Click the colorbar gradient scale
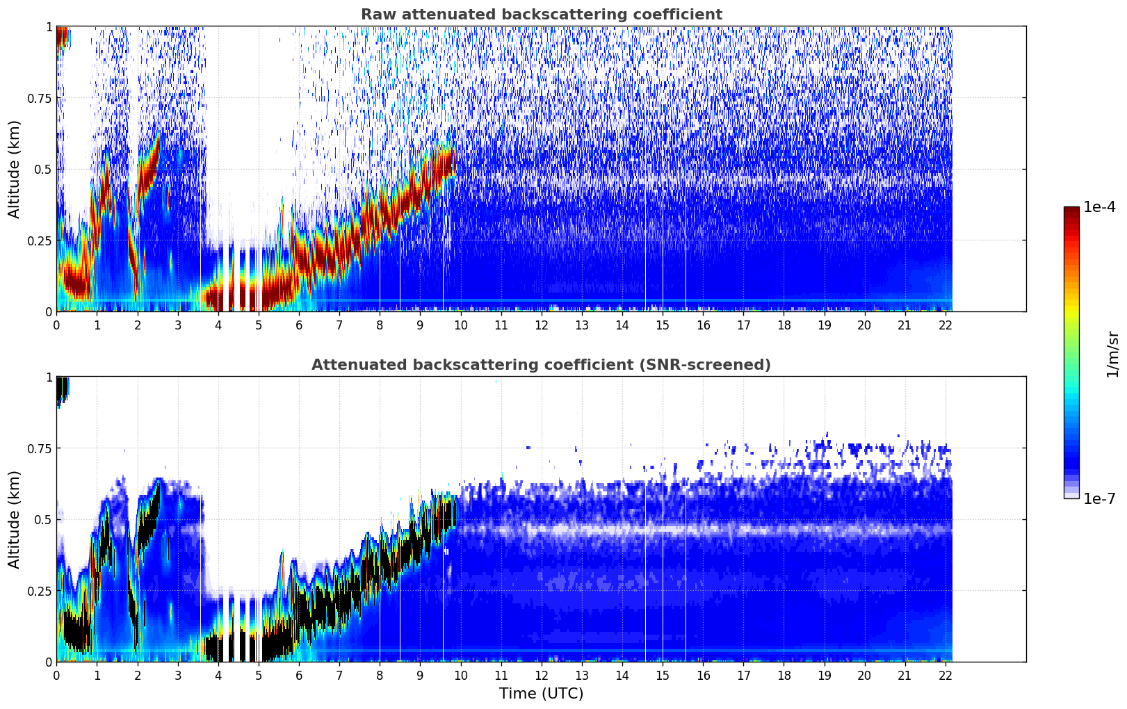The width and height of the screenshot is (1127, 709). pos(1071,352)
